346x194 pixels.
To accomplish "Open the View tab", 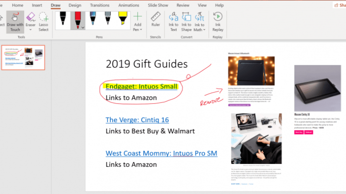I will click(202, 5).
